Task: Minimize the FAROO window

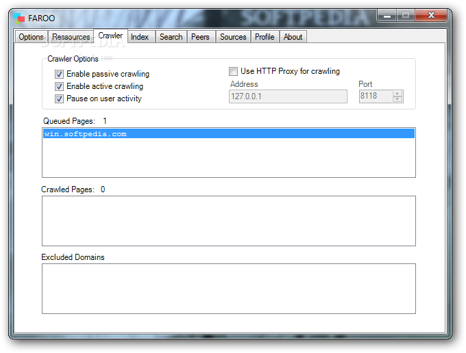Action: (387, 16)
